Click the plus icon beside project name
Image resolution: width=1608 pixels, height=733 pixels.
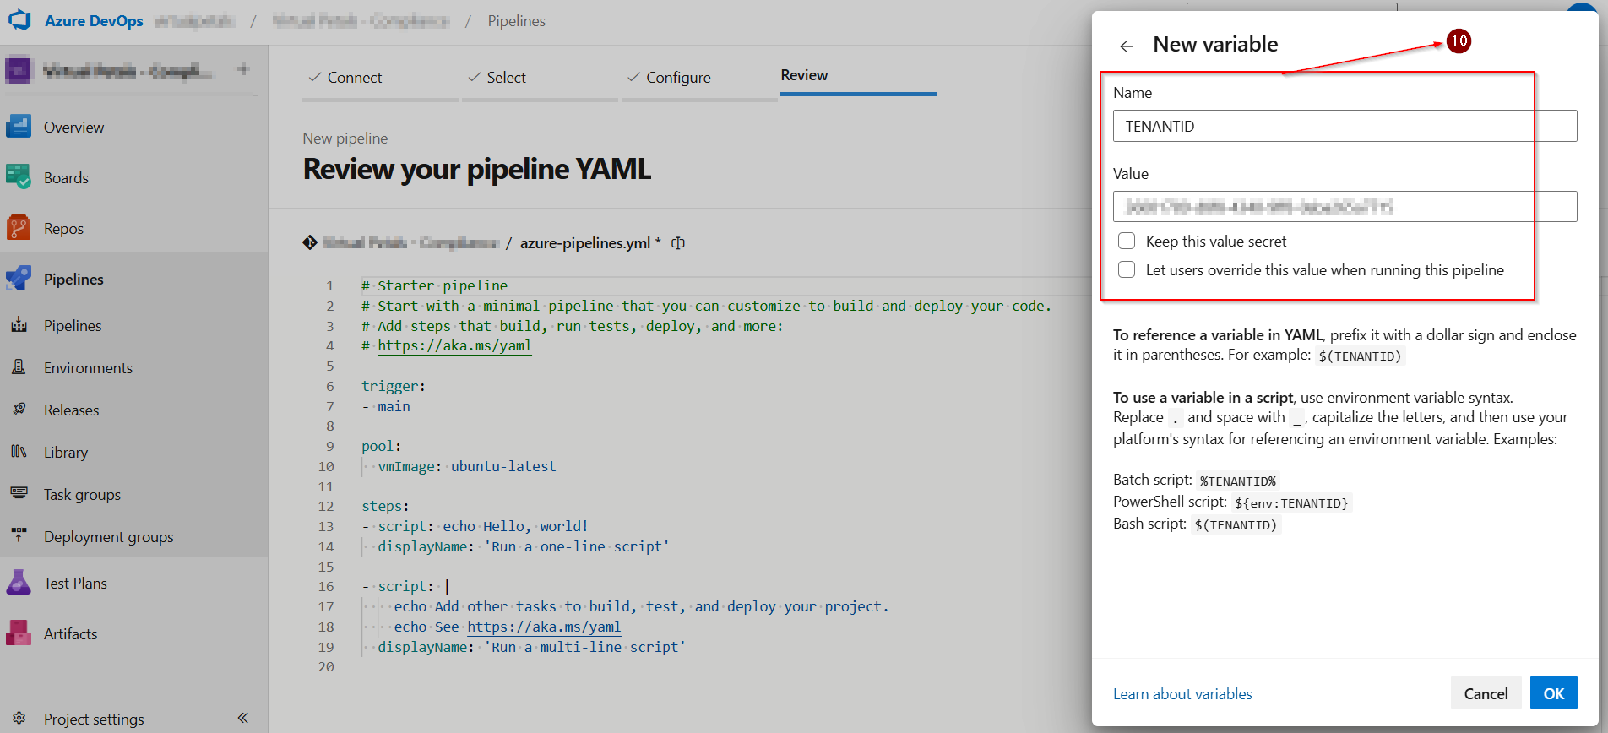point(243,69)
